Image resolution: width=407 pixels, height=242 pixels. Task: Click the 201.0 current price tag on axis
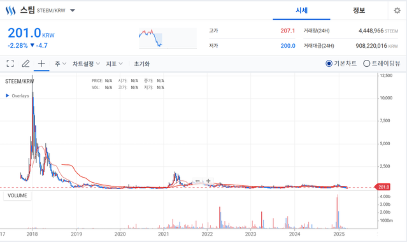pyautogui.click(x=382, y=187)
